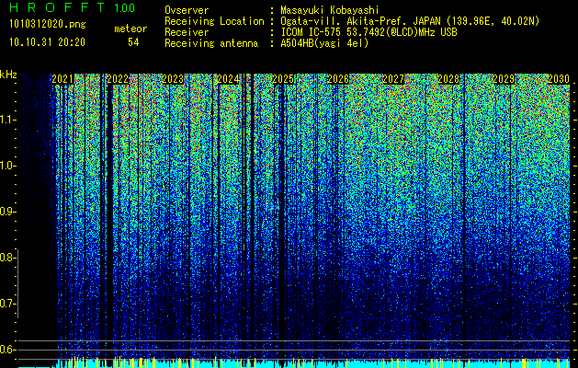Click the 2030 time marker
The width and height of the screenshot is (578, 368).
point(559,79)
